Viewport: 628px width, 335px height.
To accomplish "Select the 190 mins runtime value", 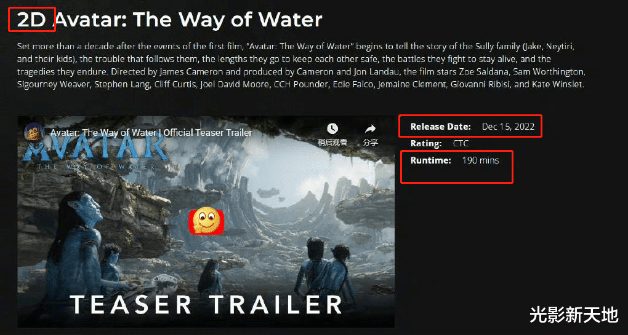I will (481, 160).
